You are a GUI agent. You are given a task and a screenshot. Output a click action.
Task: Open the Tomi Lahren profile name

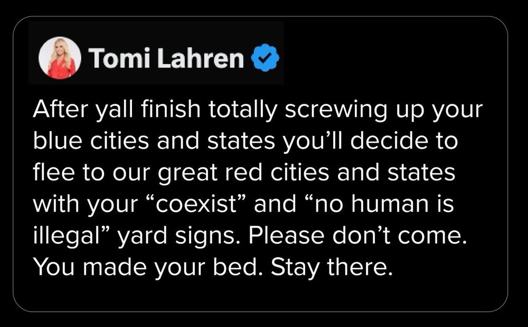click(166, 58)
